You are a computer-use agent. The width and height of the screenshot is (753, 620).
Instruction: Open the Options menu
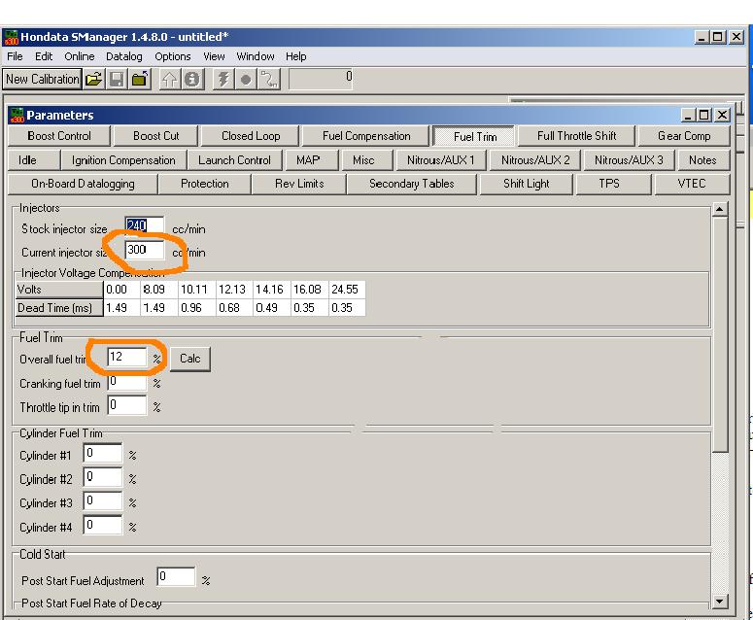tap(172, 56)
